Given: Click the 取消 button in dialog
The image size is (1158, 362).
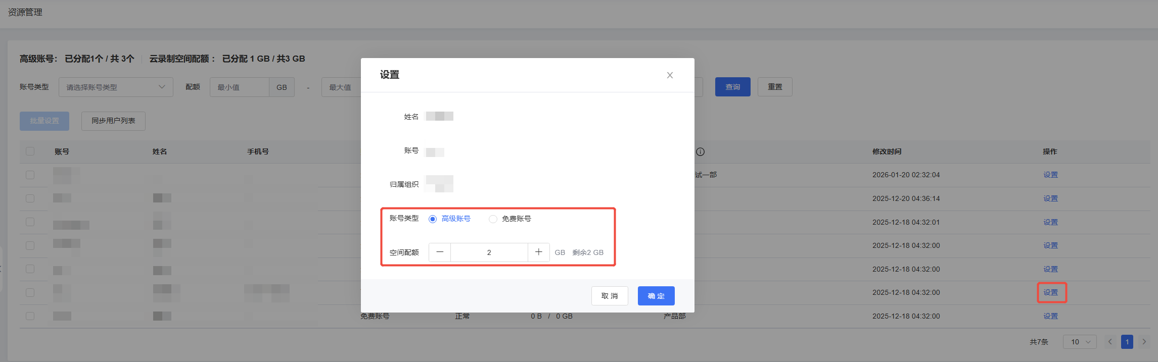Looking at the screenshot, I should [x=610, y=296].
